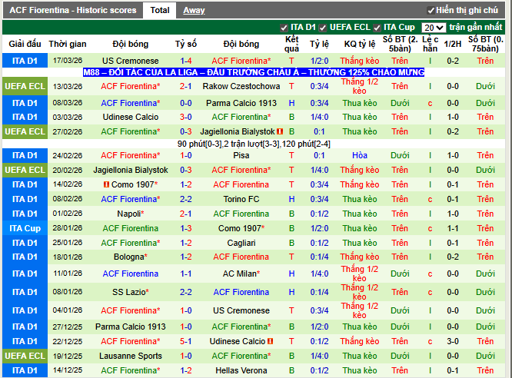
Task: Click UEFA ECL badge on 13/03/26 row
Action: (25, 86)
